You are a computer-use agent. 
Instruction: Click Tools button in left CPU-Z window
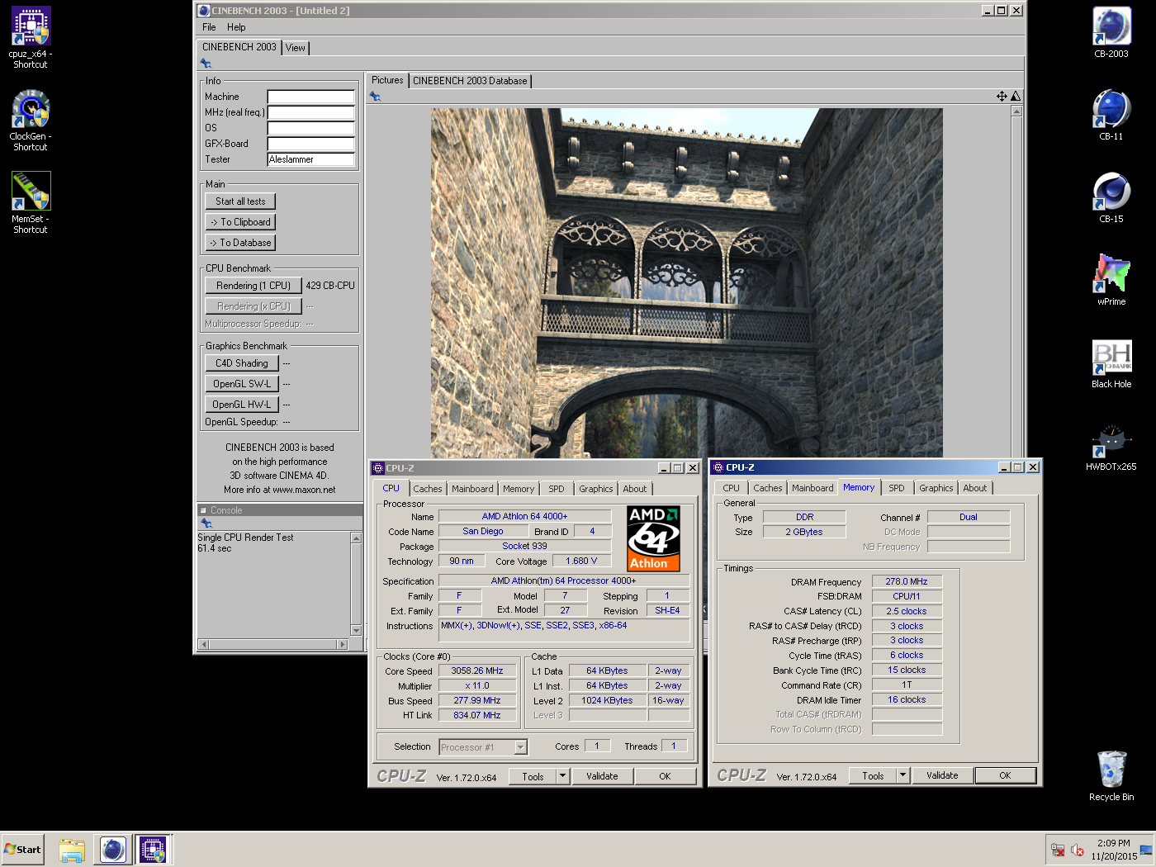tap(533, 776)
